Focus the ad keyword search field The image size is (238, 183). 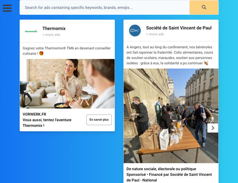point(105,8)
